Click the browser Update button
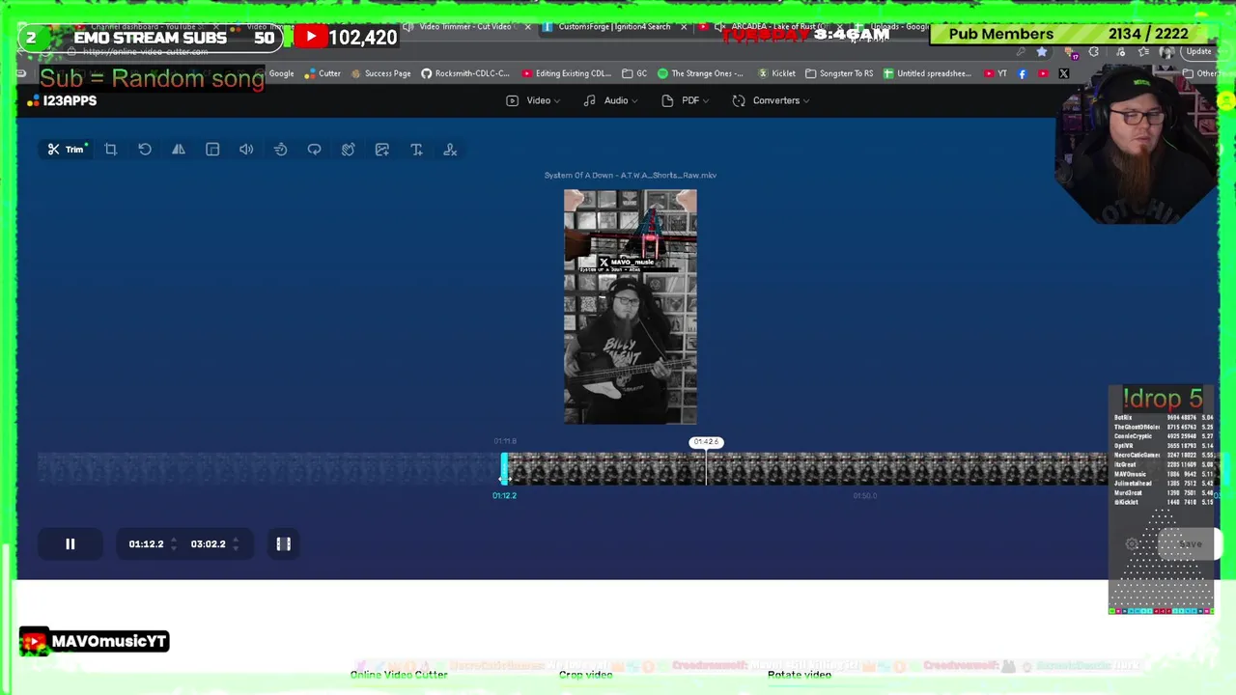 1199,52
